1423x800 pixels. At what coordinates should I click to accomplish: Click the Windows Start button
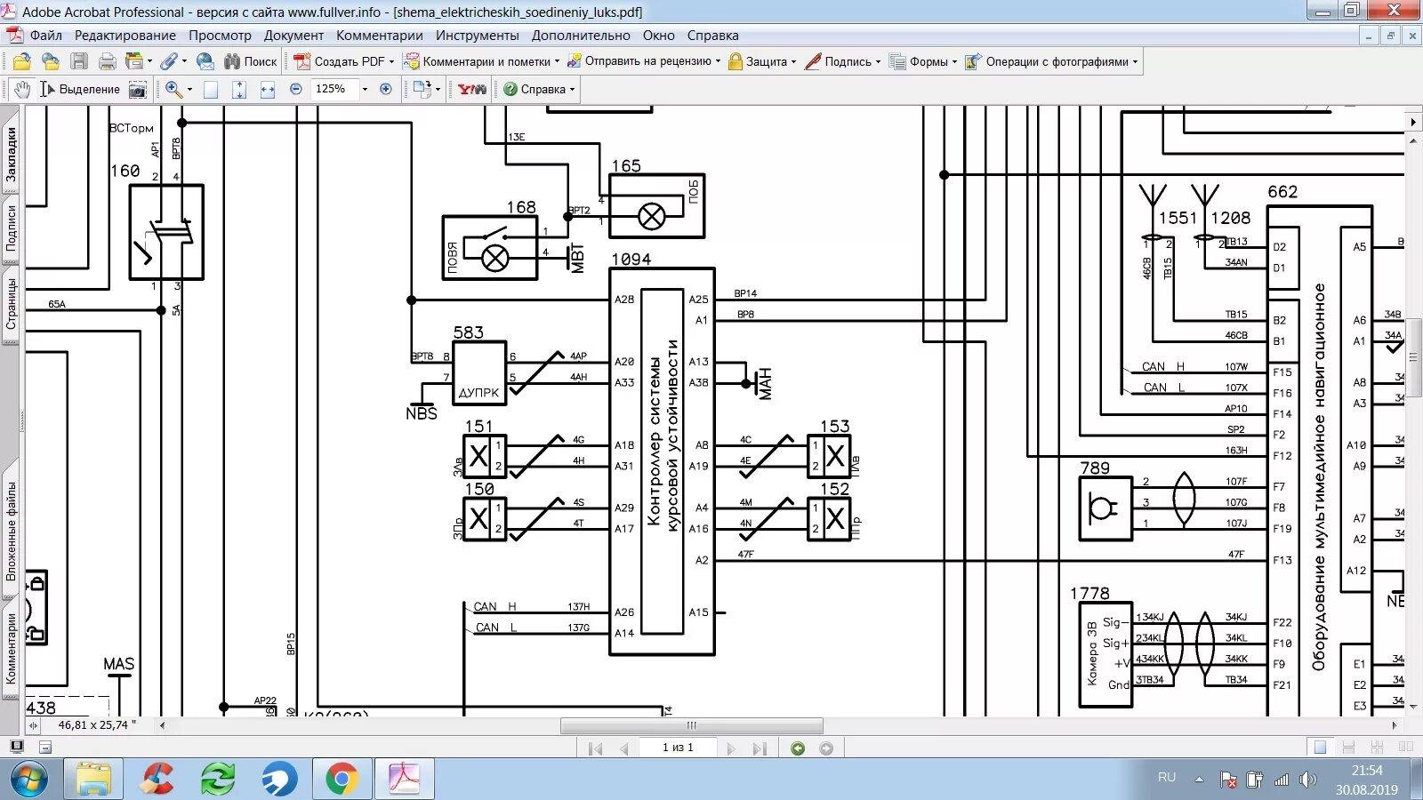(29, 780)
